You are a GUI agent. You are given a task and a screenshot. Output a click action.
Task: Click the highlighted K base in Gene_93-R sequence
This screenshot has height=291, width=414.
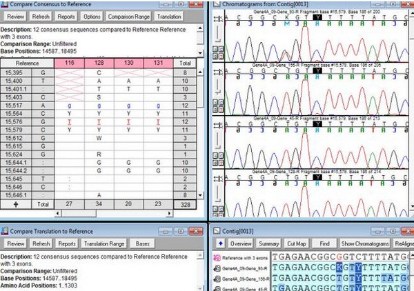pyautogui.click(x=339, y=268)
